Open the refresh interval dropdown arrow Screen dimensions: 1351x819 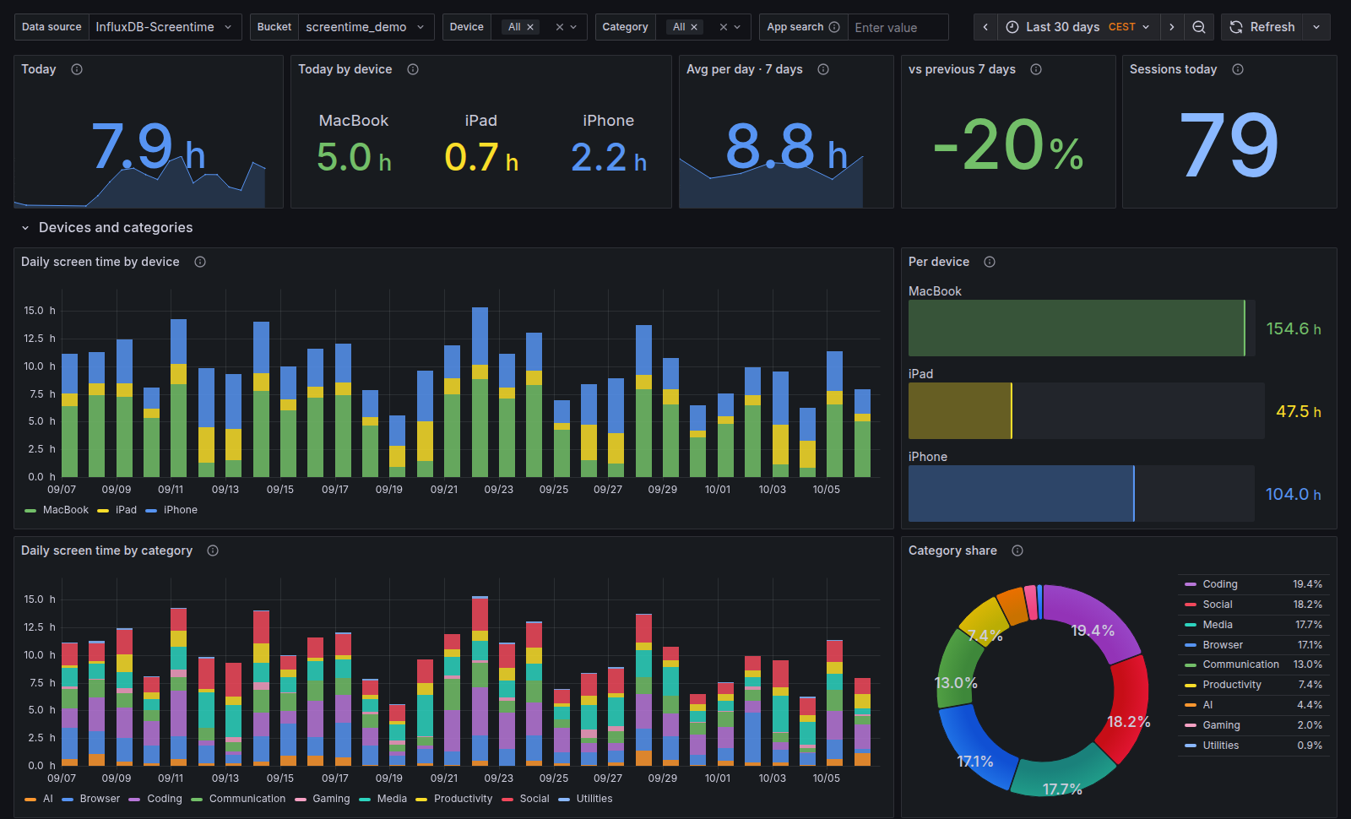[x=1316, y=27]
